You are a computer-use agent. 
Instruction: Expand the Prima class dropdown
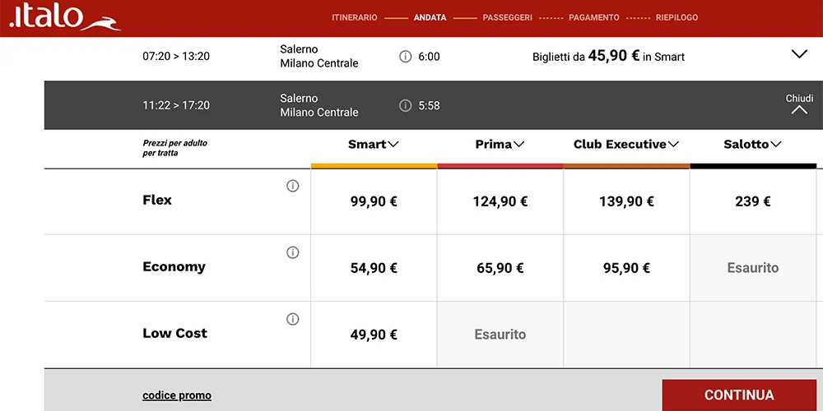500,145
